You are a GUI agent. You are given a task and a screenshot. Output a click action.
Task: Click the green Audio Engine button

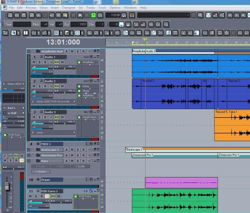tap(93, 15)
